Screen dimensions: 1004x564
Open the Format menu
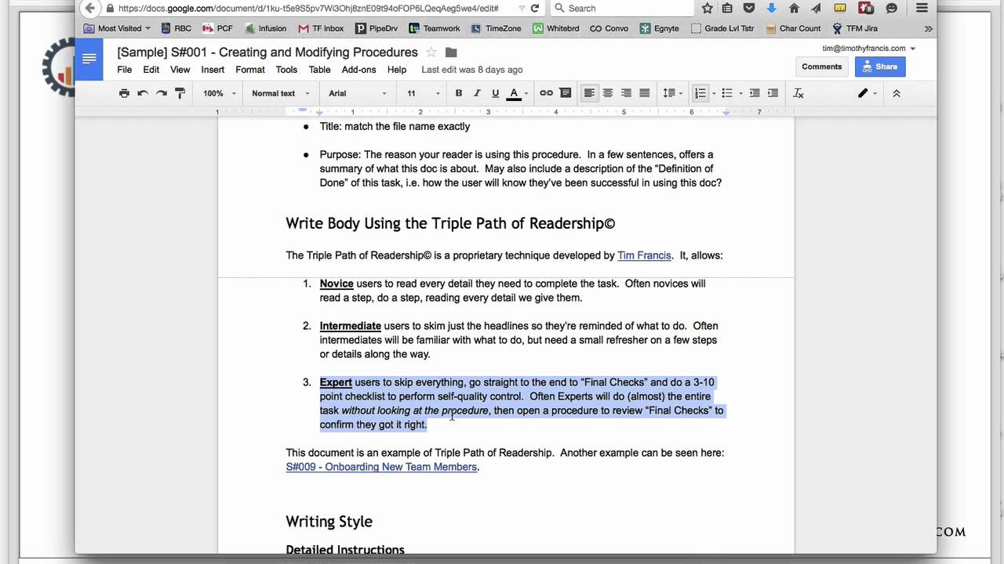250,70
